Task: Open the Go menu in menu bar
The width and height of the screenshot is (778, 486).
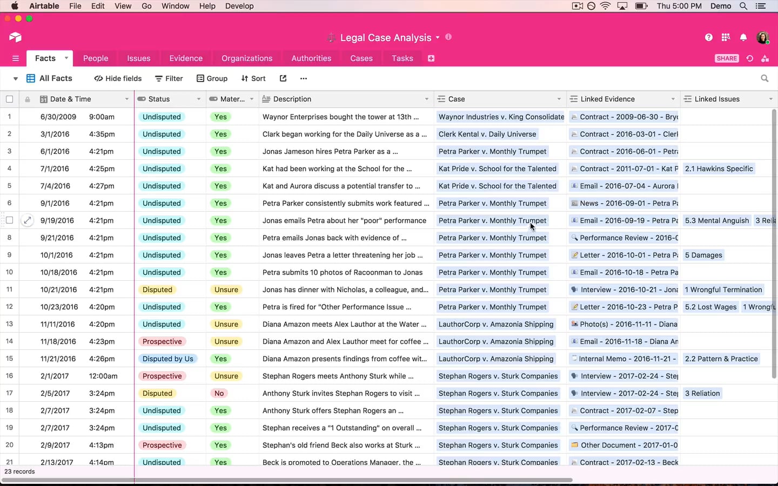Action: (x=146, y=6)
